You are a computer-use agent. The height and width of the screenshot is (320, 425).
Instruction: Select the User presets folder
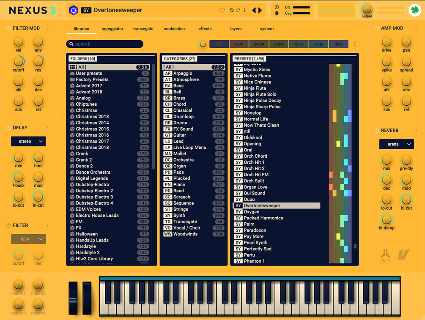click(x=109, y=73)
